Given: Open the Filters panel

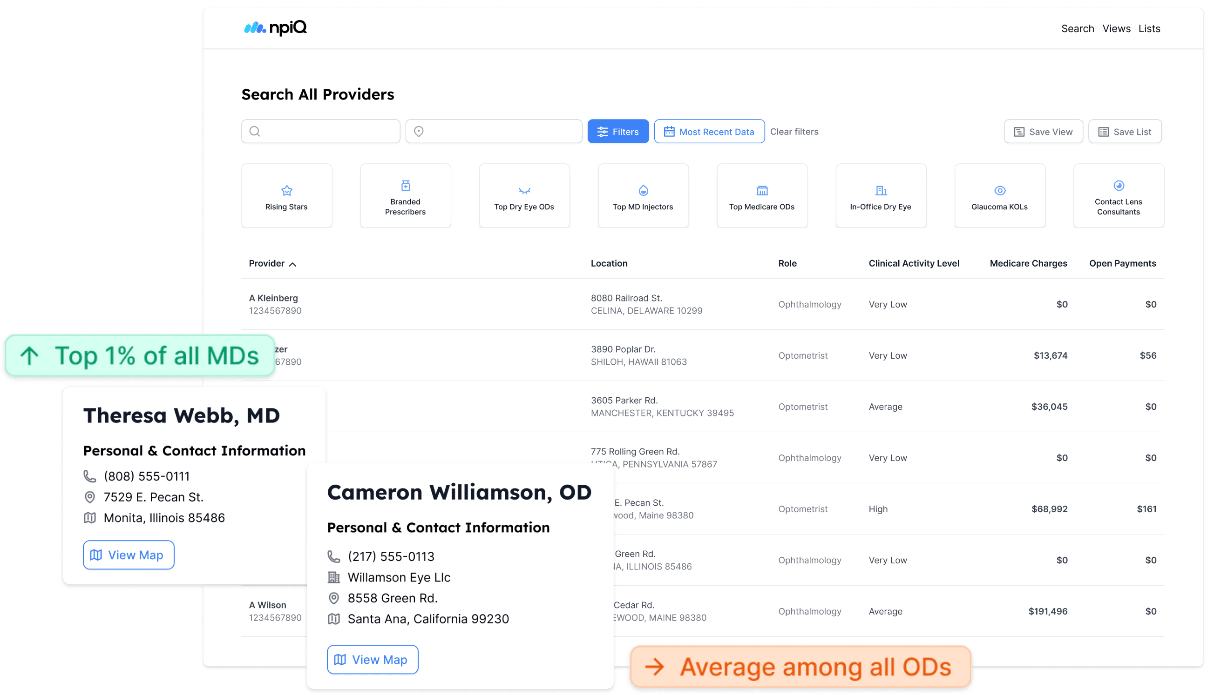Looking at the screenshot, I should pyautogui.click(x=618, y=131).
